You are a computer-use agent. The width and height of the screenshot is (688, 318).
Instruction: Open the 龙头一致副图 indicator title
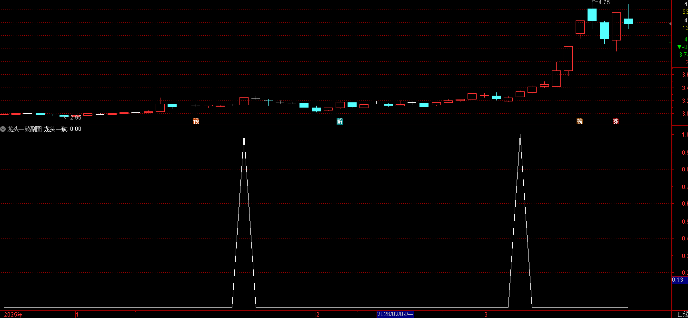(x=24, y=129)
